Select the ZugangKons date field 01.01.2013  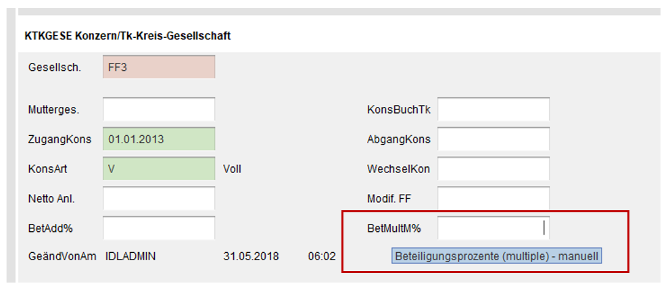click(x=159, y=139)
